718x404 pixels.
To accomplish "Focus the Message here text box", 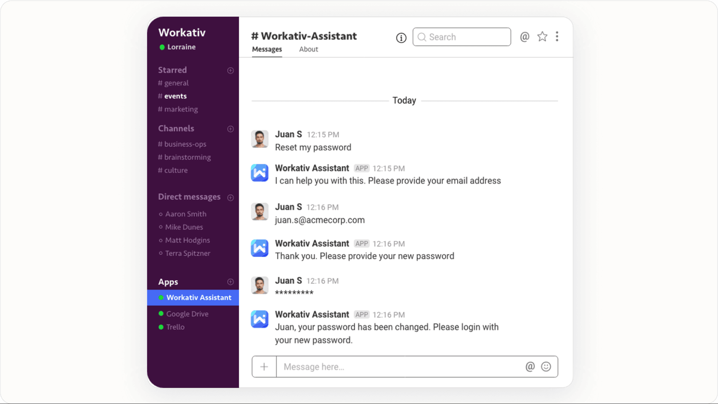I will tap(400, 367).
